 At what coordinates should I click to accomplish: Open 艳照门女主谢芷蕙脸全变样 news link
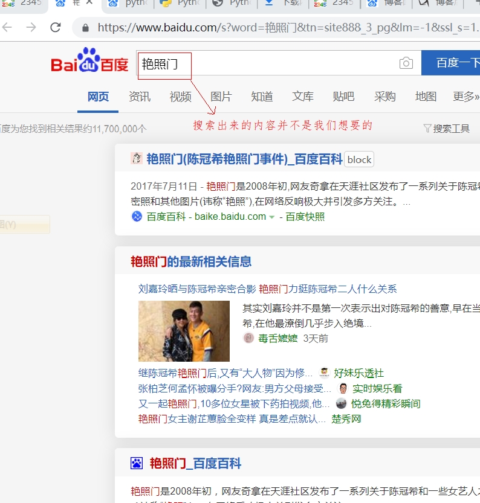click(232, 418)
